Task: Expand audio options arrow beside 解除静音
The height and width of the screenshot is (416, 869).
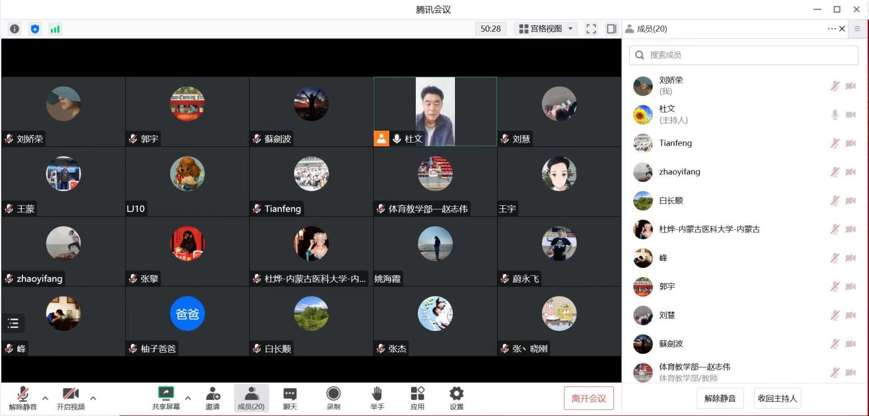Action: click(45, 397)
